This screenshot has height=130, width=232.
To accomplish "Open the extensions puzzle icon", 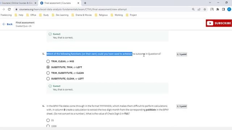I will [217, 9].
